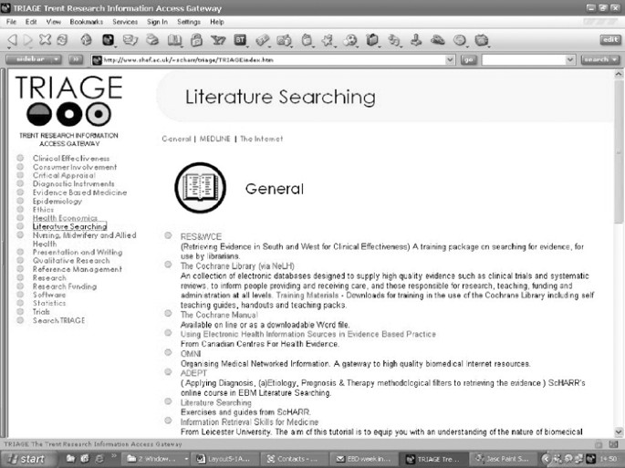Reload the page with the refresh icon
625x468 pixels.
pos(62,39)
